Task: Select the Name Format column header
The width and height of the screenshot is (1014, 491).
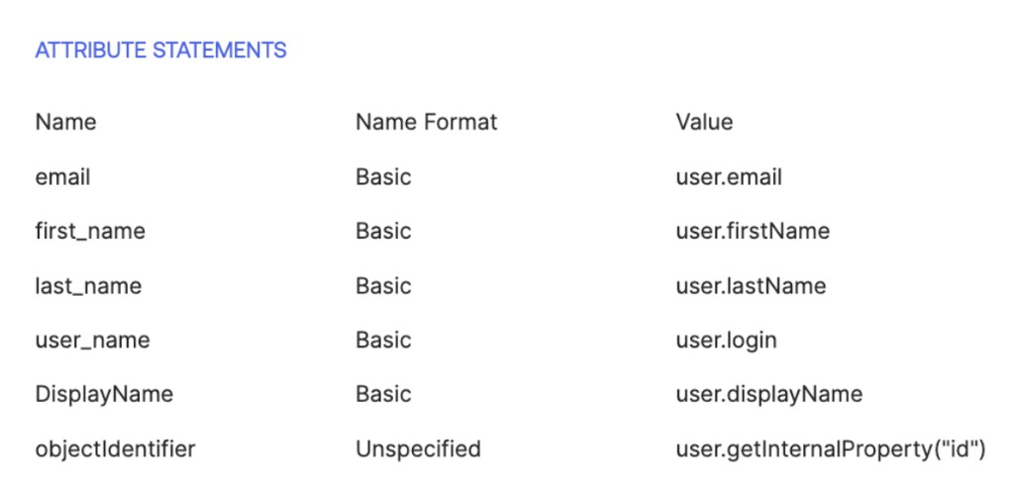Action: click(x=426, y=122)
